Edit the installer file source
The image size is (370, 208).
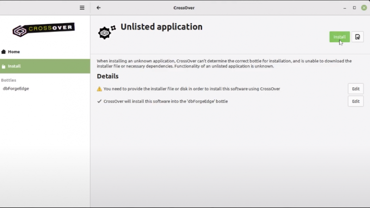point(356,89)
